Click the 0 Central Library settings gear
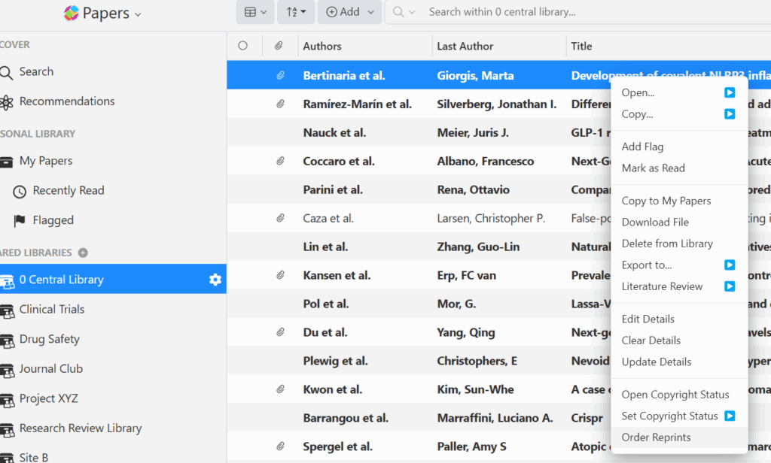This screenshot has height=463, width=771. [215, 280]
